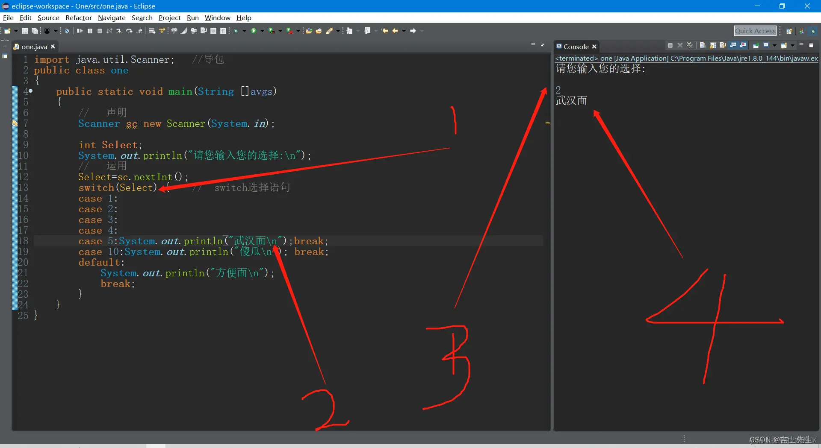Minimize the editor area
The width and height of the screenshot is (821, 448).
[x=533, y=44]
